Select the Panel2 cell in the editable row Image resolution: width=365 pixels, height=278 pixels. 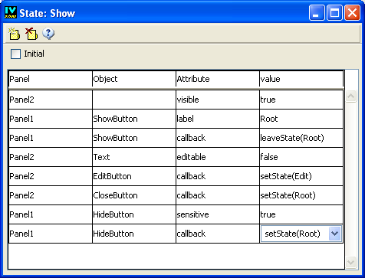click(x=51, y=157)
